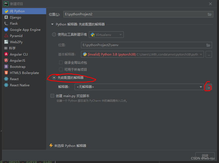Click the Angular CLI icon
The height and width of the screenshot is (163, 219).
coord(6,54)
